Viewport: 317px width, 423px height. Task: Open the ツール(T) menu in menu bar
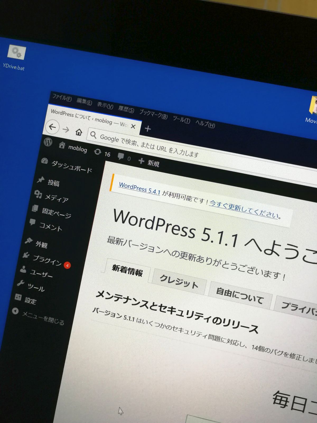click(181, 120)
